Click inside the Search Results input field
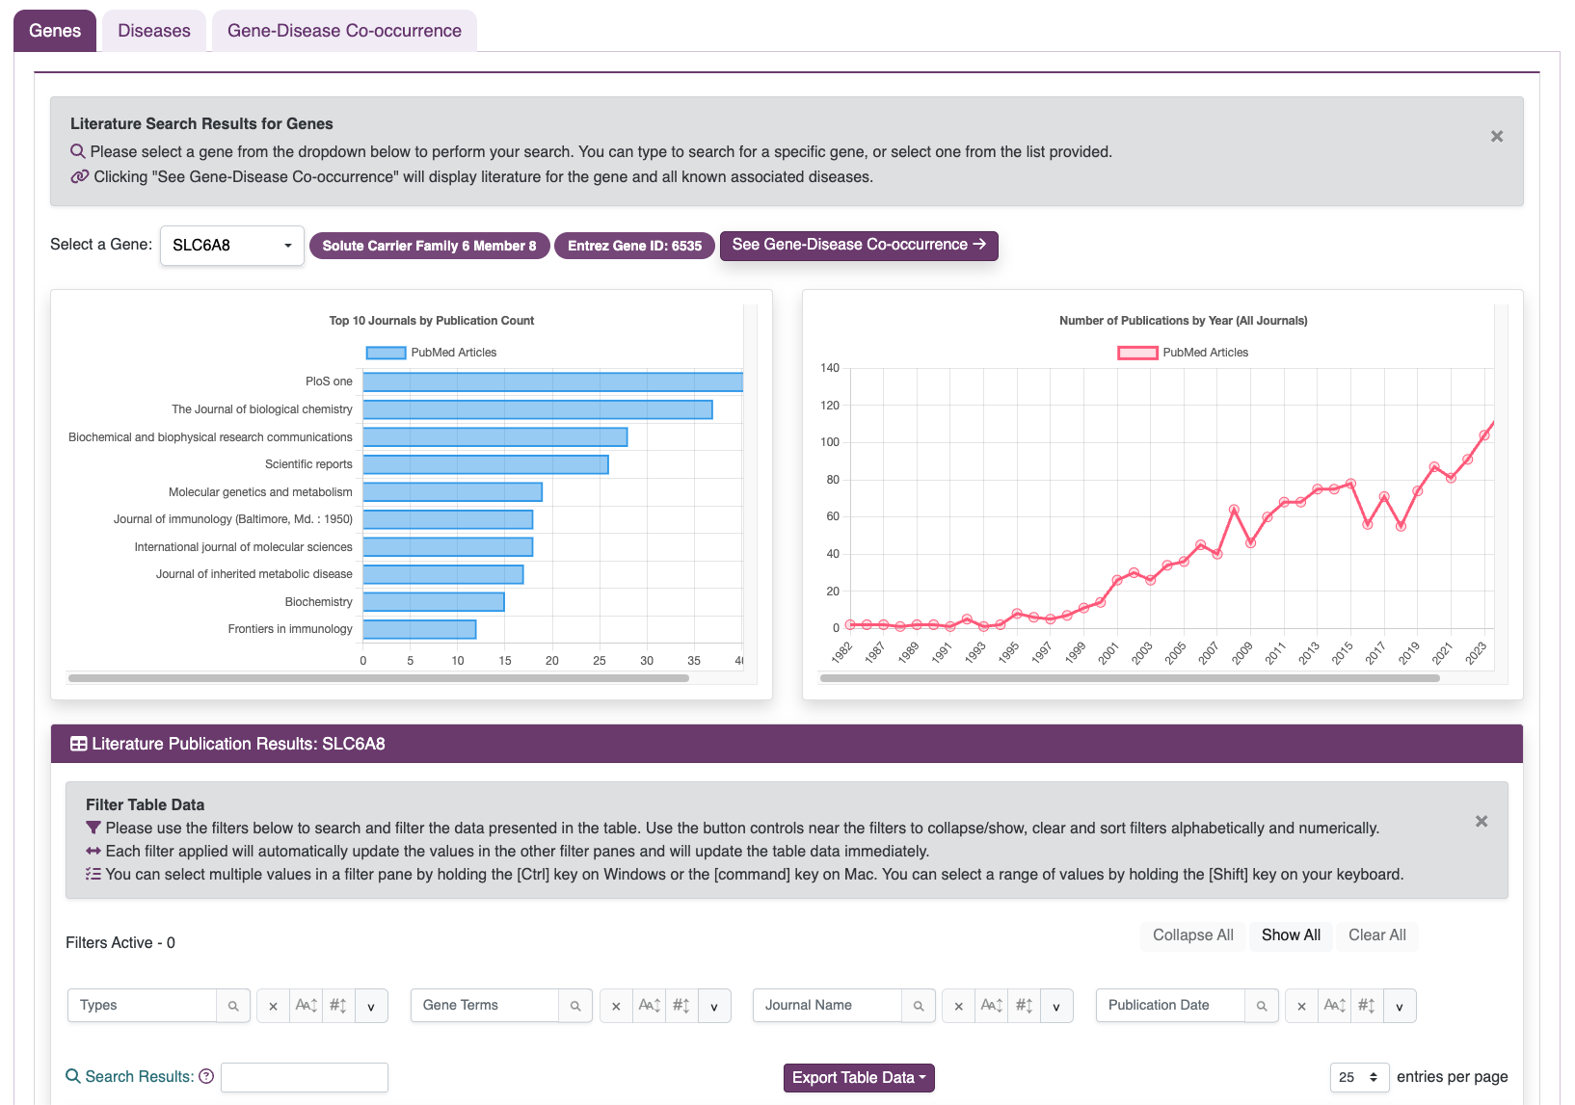Screen dimensions: 1575x1105 [304, 1077]
